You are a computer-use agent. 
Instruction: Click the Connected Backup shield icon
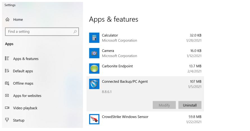tap(94, 84)
